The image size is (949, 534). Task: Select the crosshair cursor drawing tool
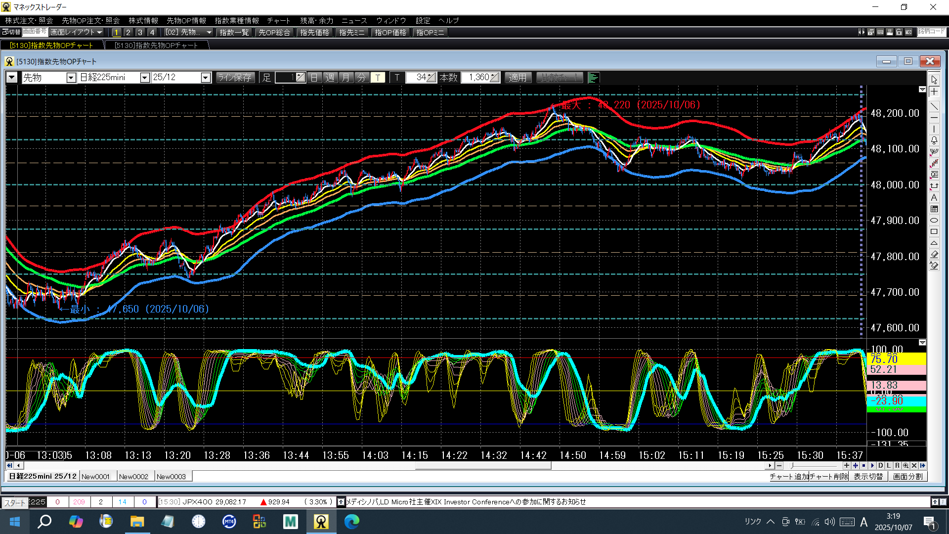tap(934, 92)
